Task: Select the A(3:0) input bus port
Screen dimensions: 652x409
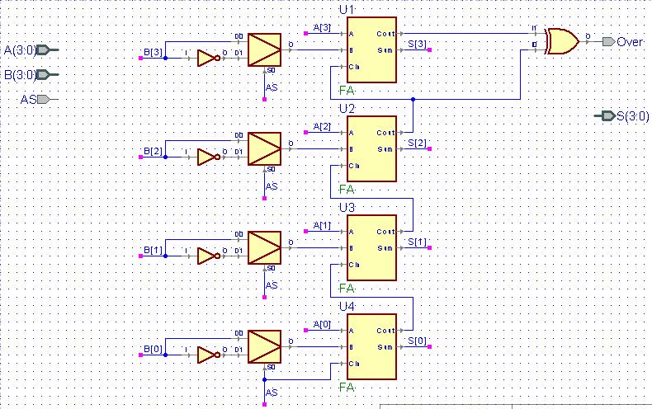Action: tap(48, 49)
